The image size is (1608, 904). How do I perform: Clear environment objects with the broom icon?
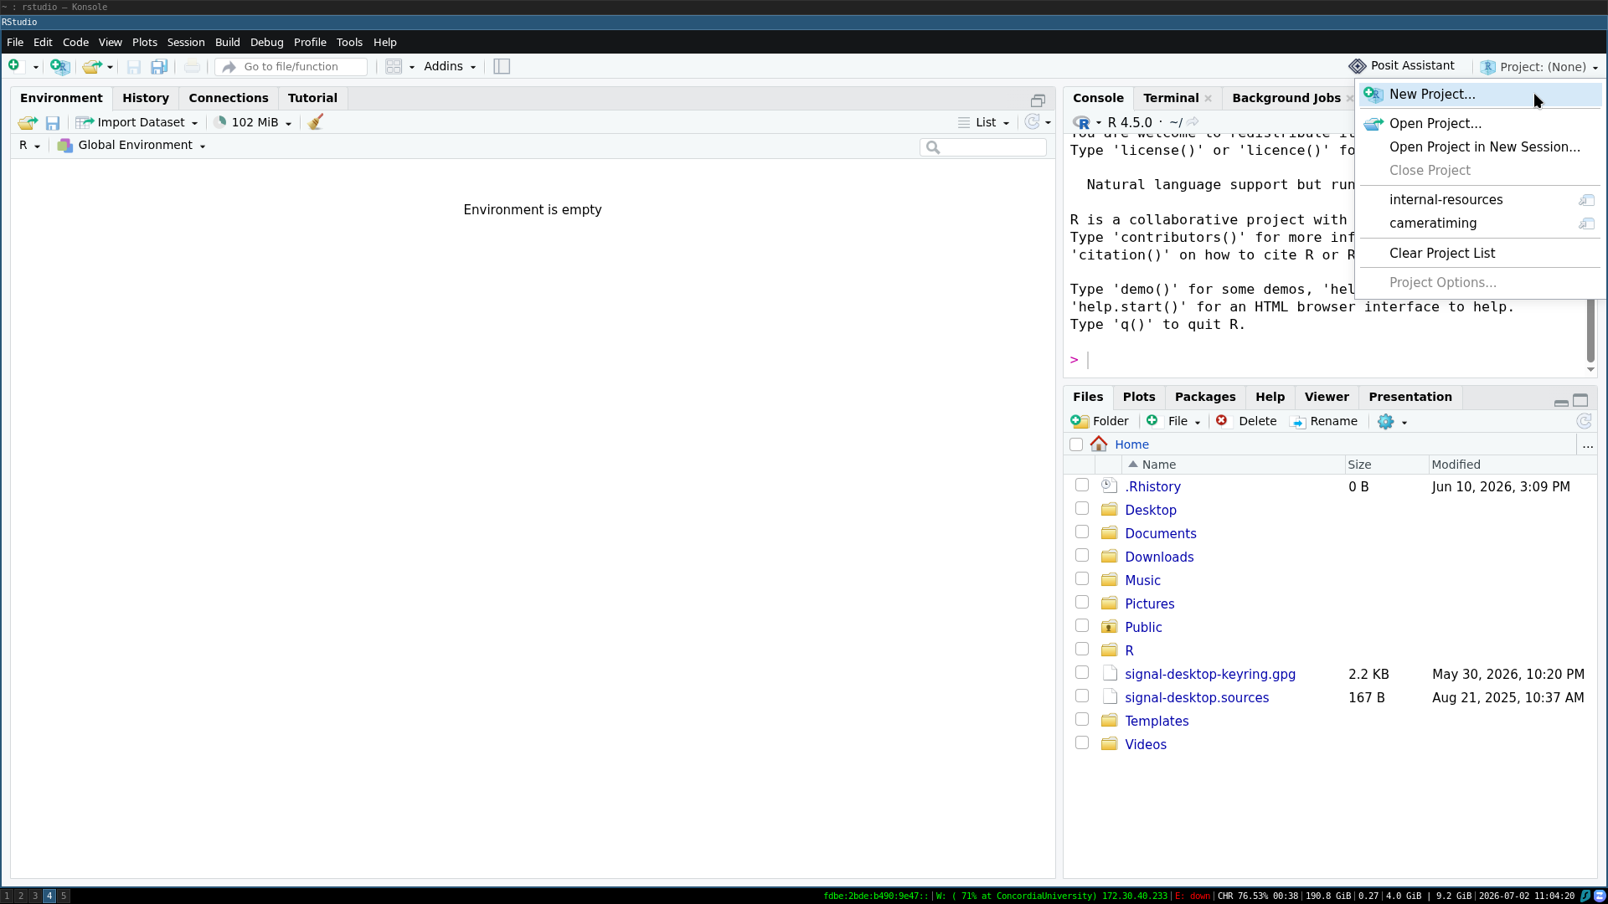point(316,122)
